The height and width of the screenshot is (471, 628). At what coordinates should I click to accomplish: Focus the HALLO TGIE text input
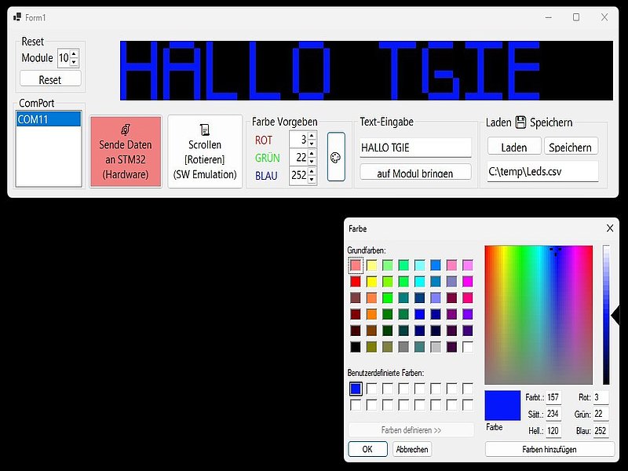pyautogui.click(x=415, y=148)
